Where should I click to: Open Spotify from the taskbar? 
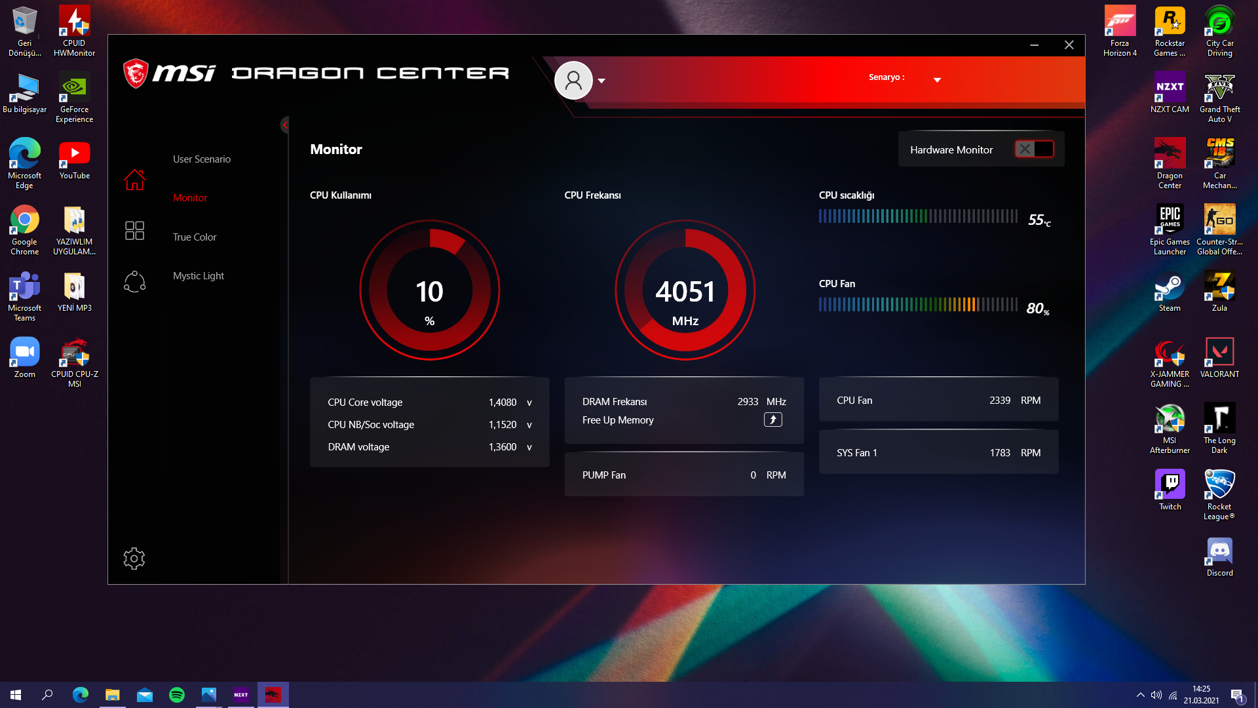click(x=177, y=695)
